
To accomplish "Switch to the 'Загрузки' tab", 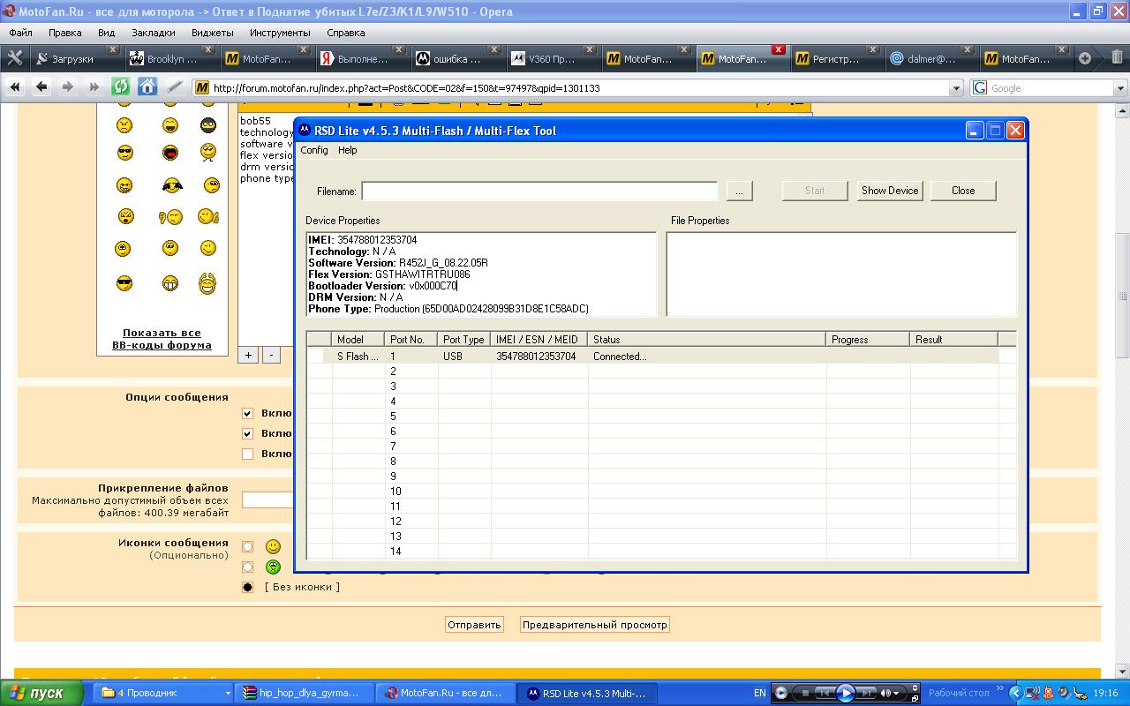I will point(77,58).
